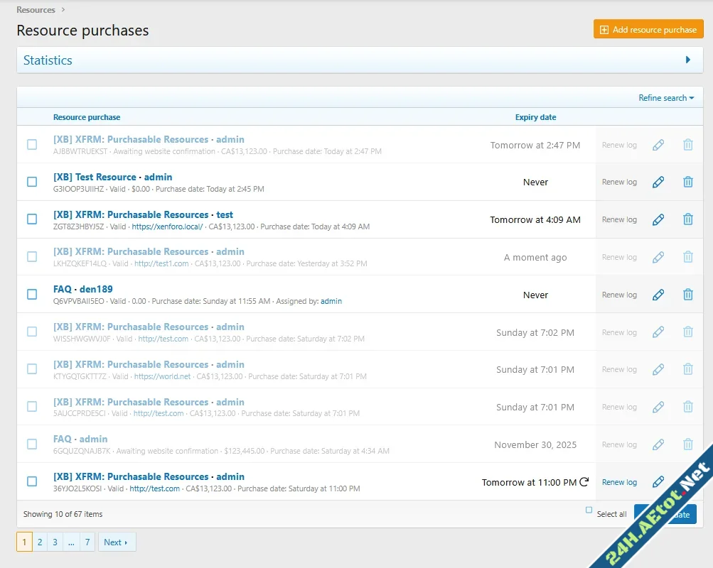Open the trash icon beside FAQ · den189

[x=687, y=294]
